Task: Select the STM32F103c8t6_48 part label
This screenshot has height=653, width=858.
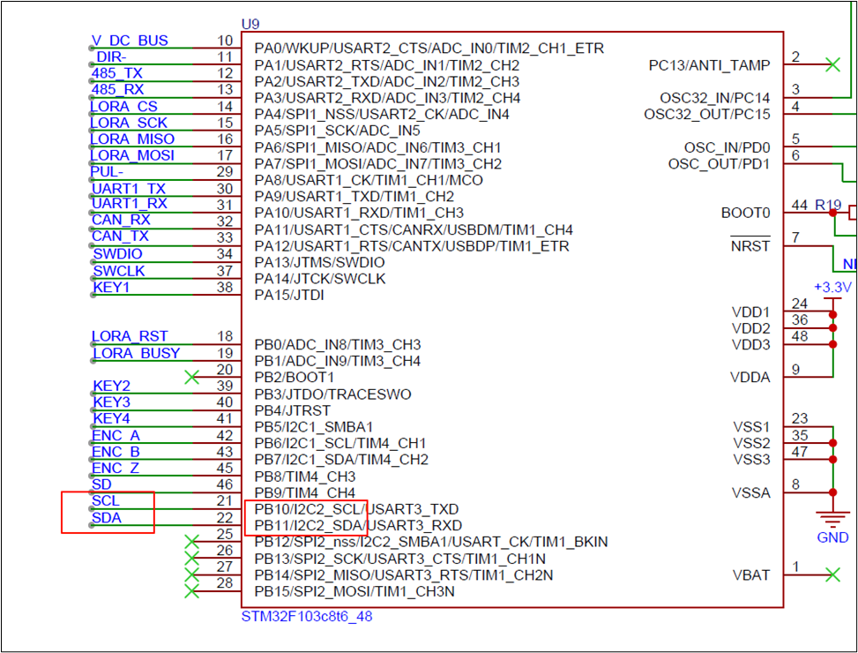Action: (x=306, y=616)
